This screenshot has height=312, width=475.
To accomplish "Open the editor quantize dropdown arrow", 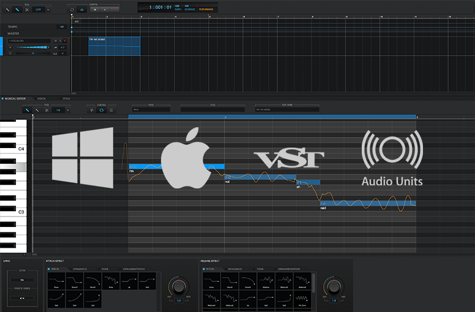I will pos(68,110).
